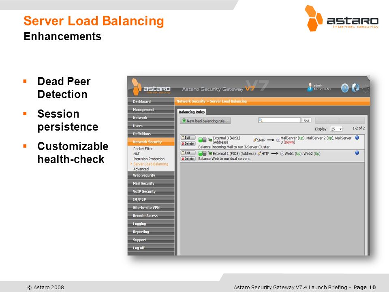
Task: Delete the External 1 (FIOS) rule
Action: [188, 159]
